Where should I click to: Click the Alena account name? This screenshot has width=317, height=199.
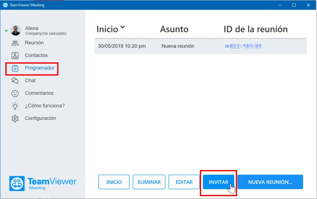tap(32, 28)
